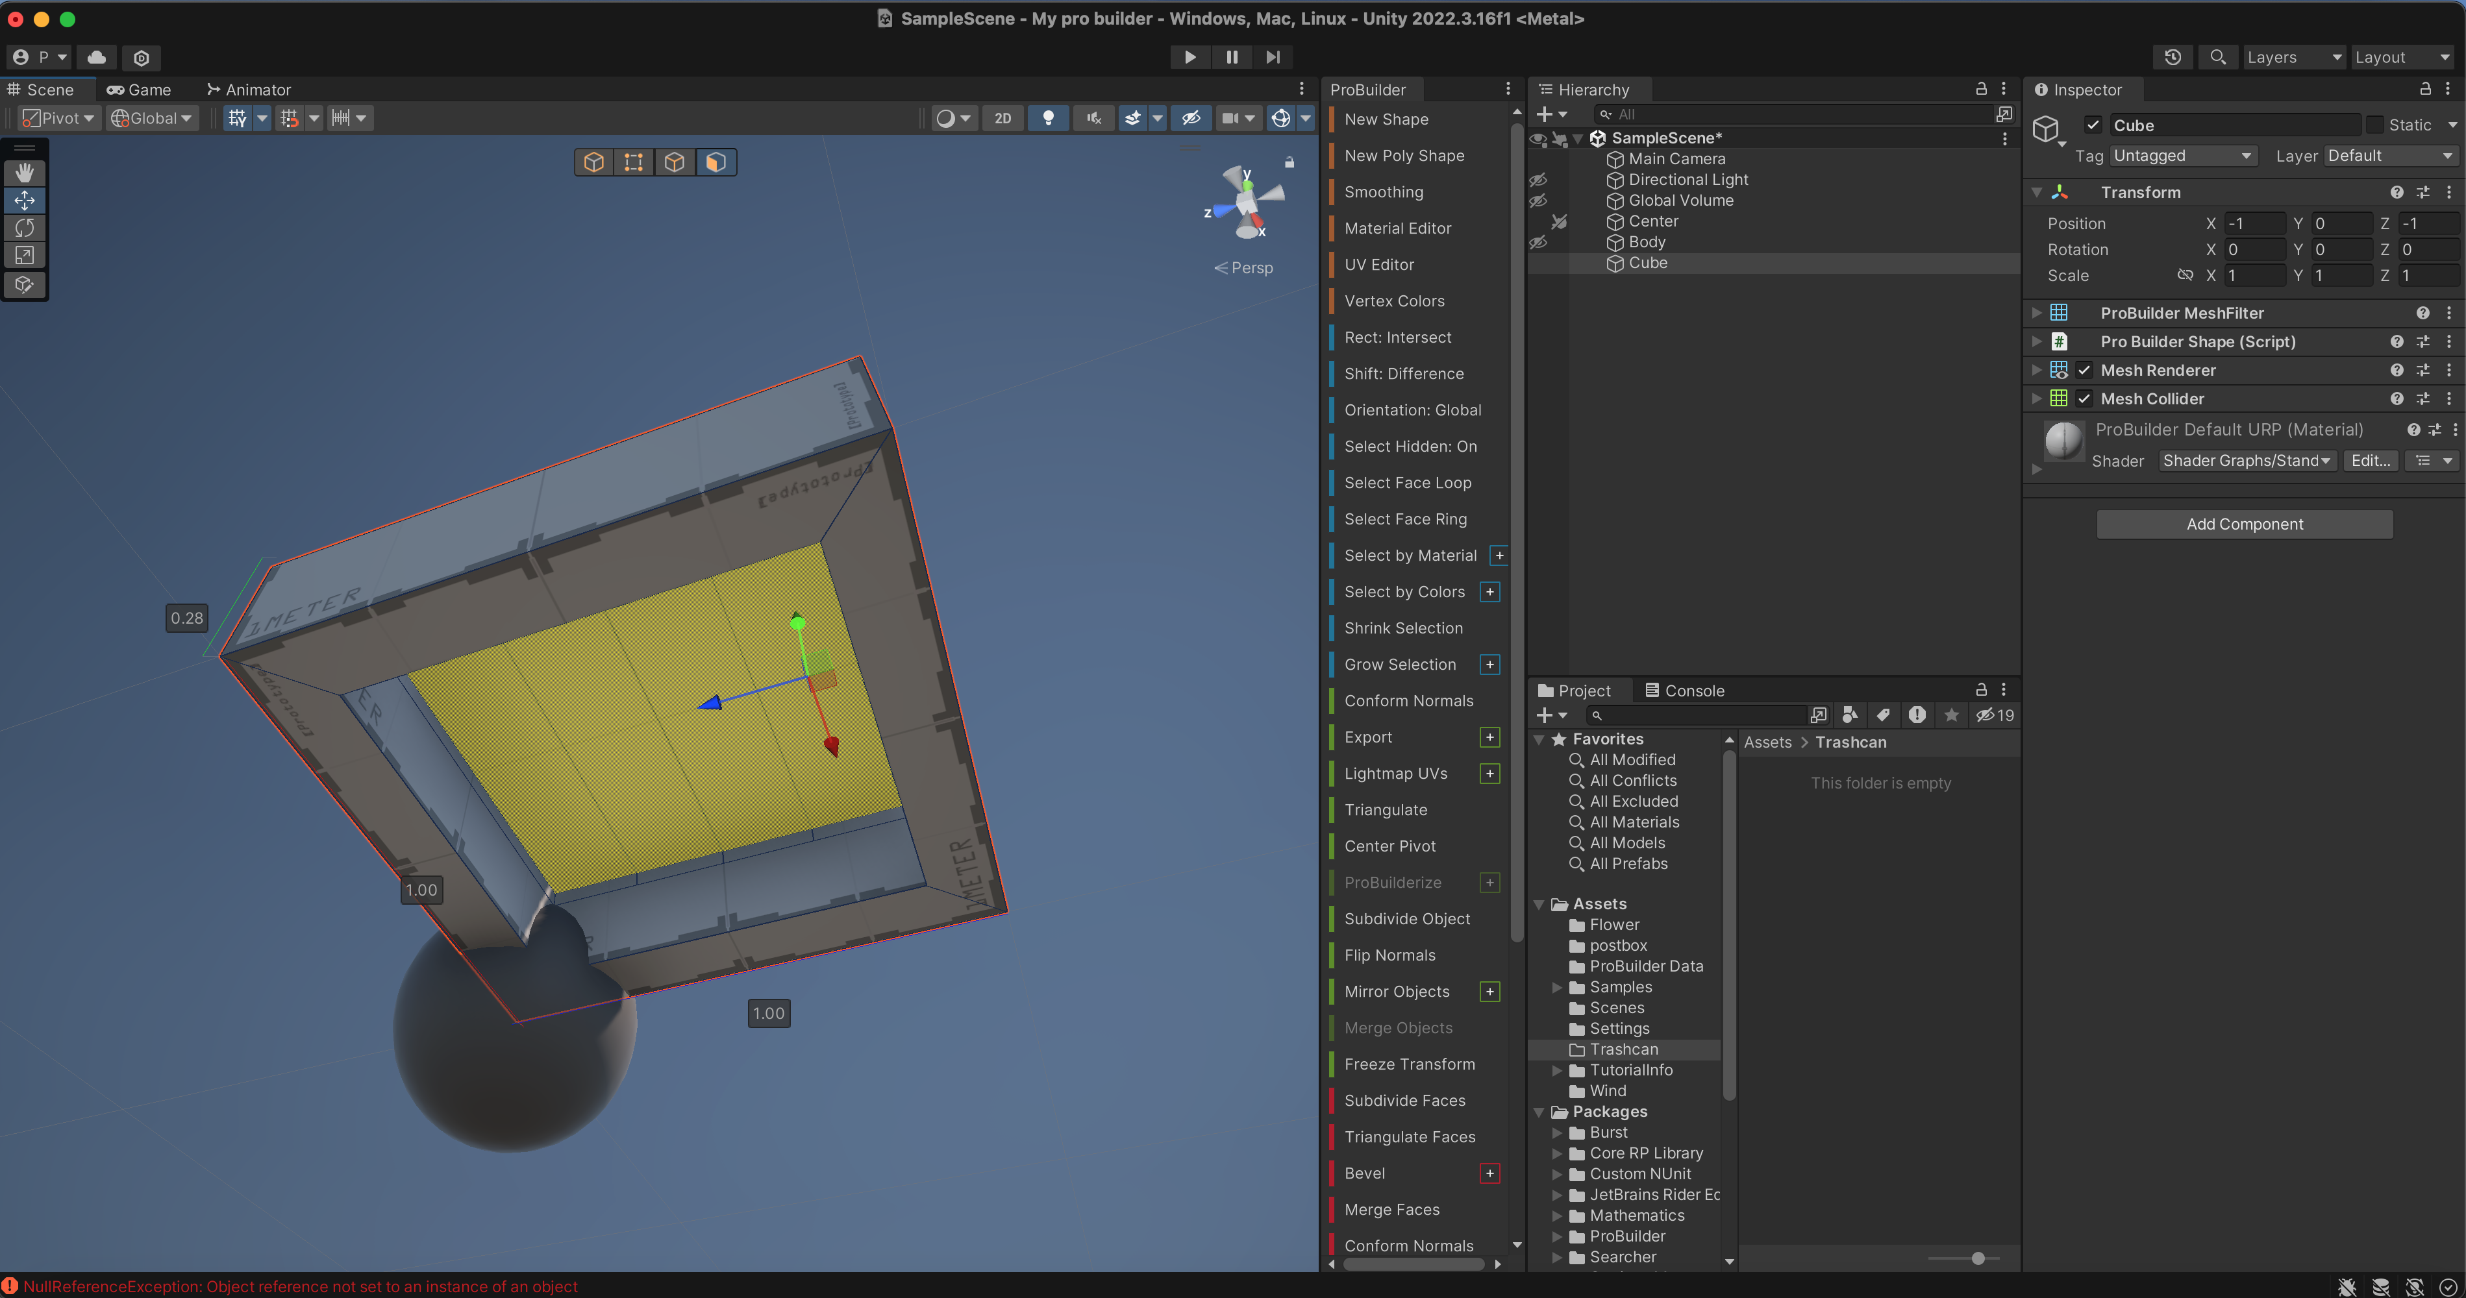The image size is (2466, 1298).
Task: Click the Add Component button
Action: [x=2244, y=524]
